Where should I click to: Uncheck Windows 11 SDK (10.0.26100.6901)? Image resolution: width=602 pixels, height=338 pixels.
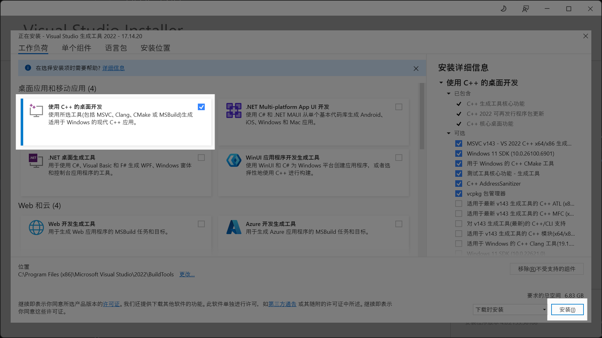click(459, 154)
